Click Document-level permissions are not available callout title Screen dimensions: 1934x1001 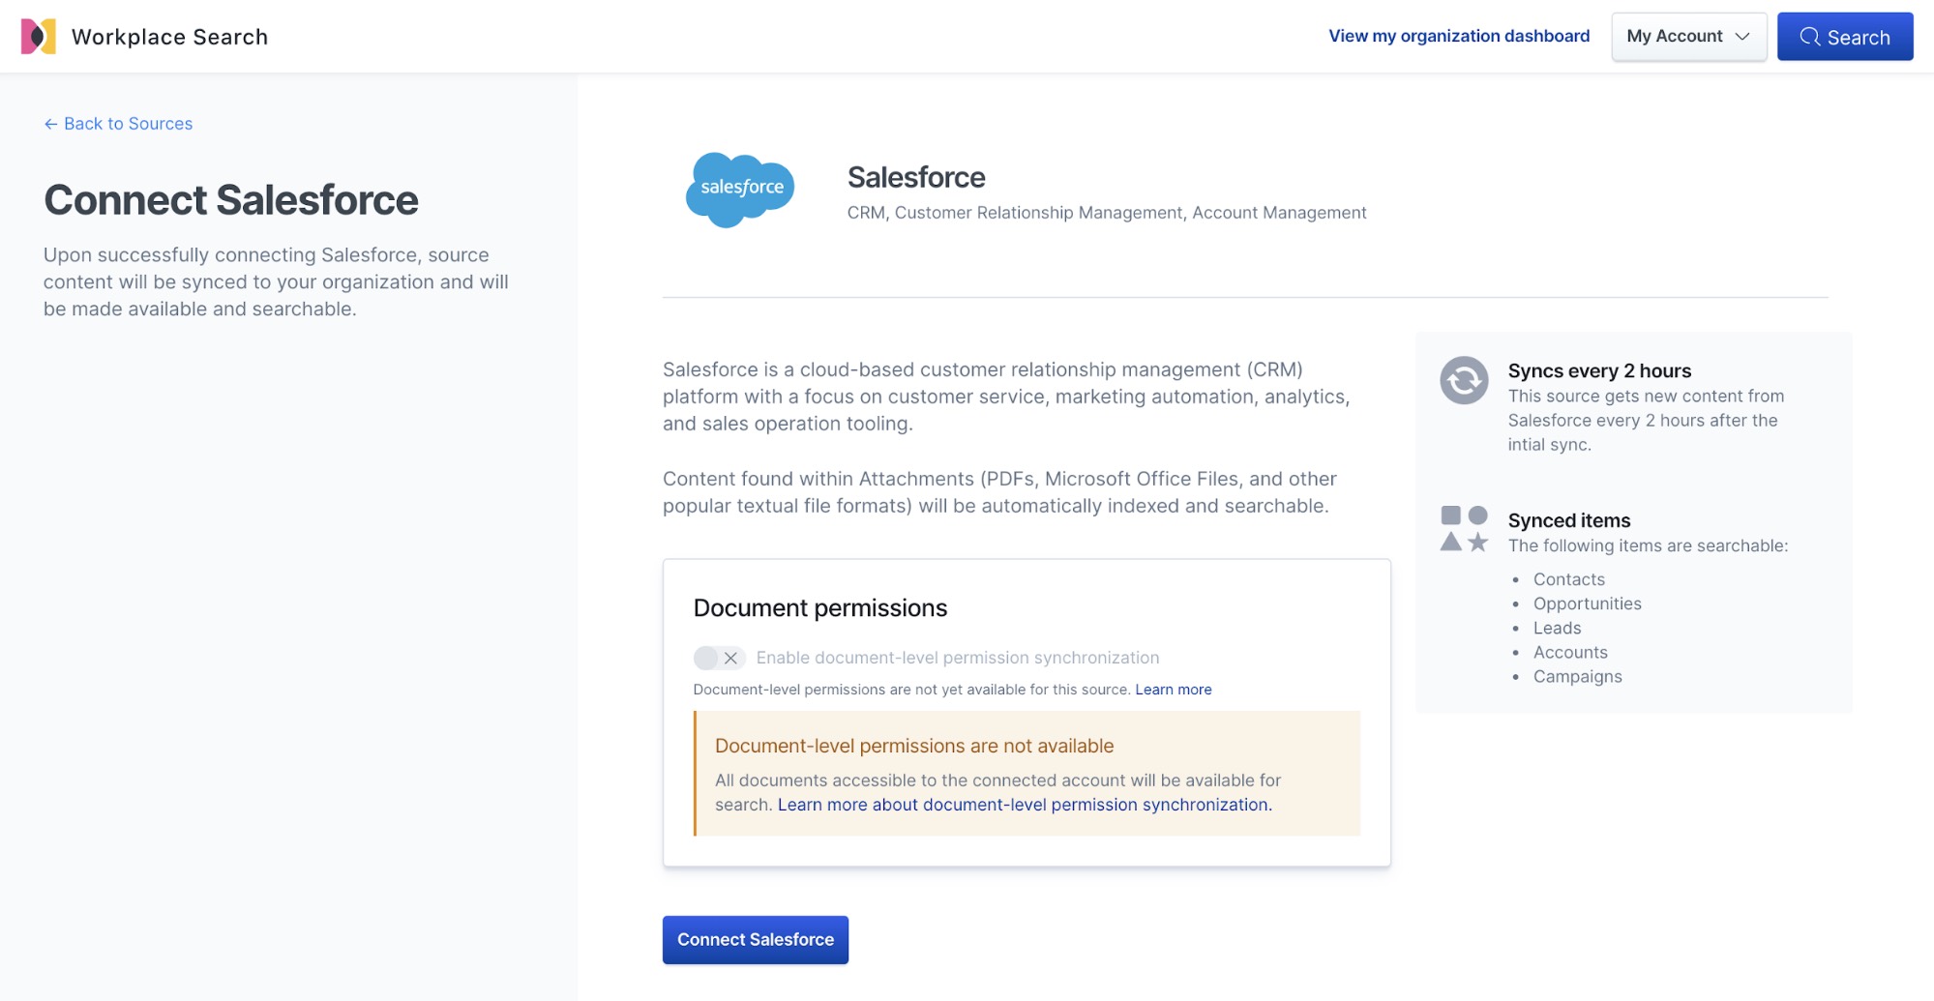(913, 746)
